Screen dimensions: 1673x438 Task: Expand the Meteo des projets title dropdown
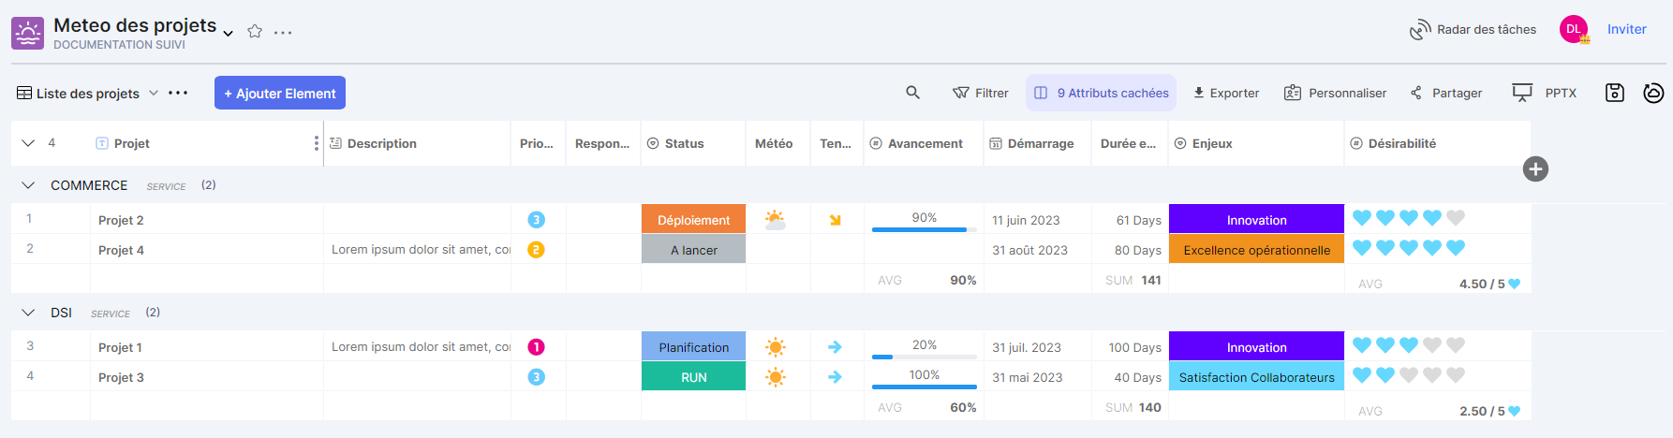[x=228, y=34]
